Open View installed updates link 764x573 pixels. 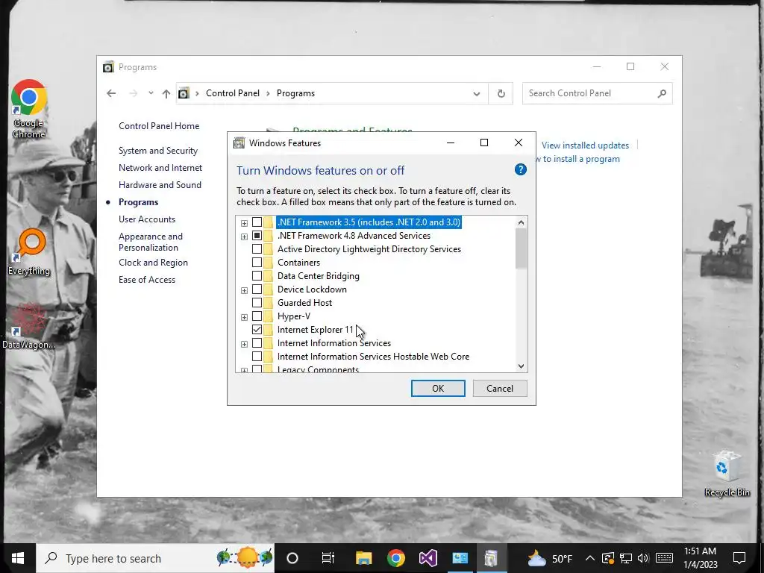[x=585, y=145]
